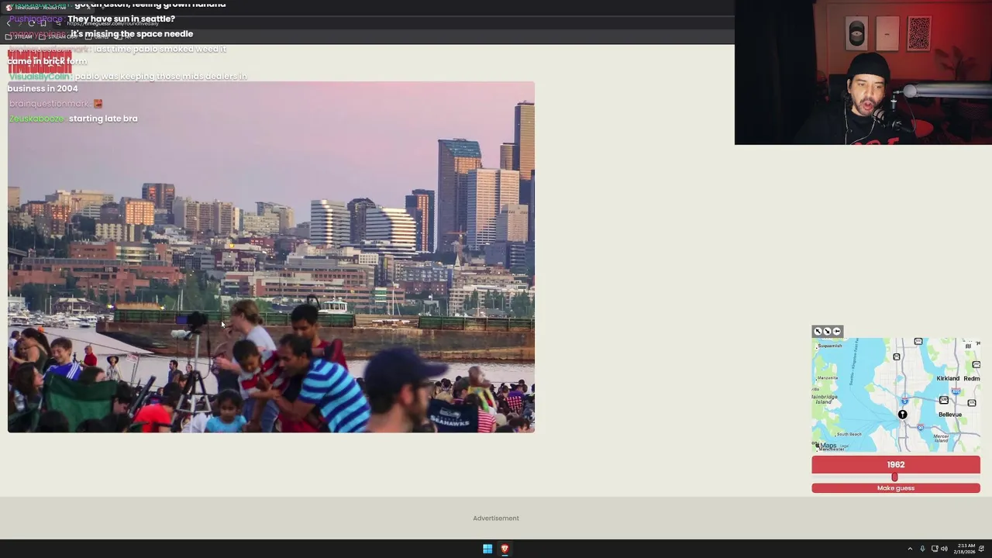
Task: Click the webcam overlay video
Action: [863, 72]
